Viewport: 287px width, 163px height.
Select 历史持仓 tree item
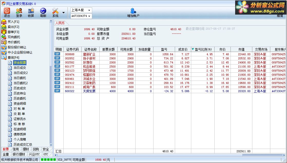pos(20,93)
